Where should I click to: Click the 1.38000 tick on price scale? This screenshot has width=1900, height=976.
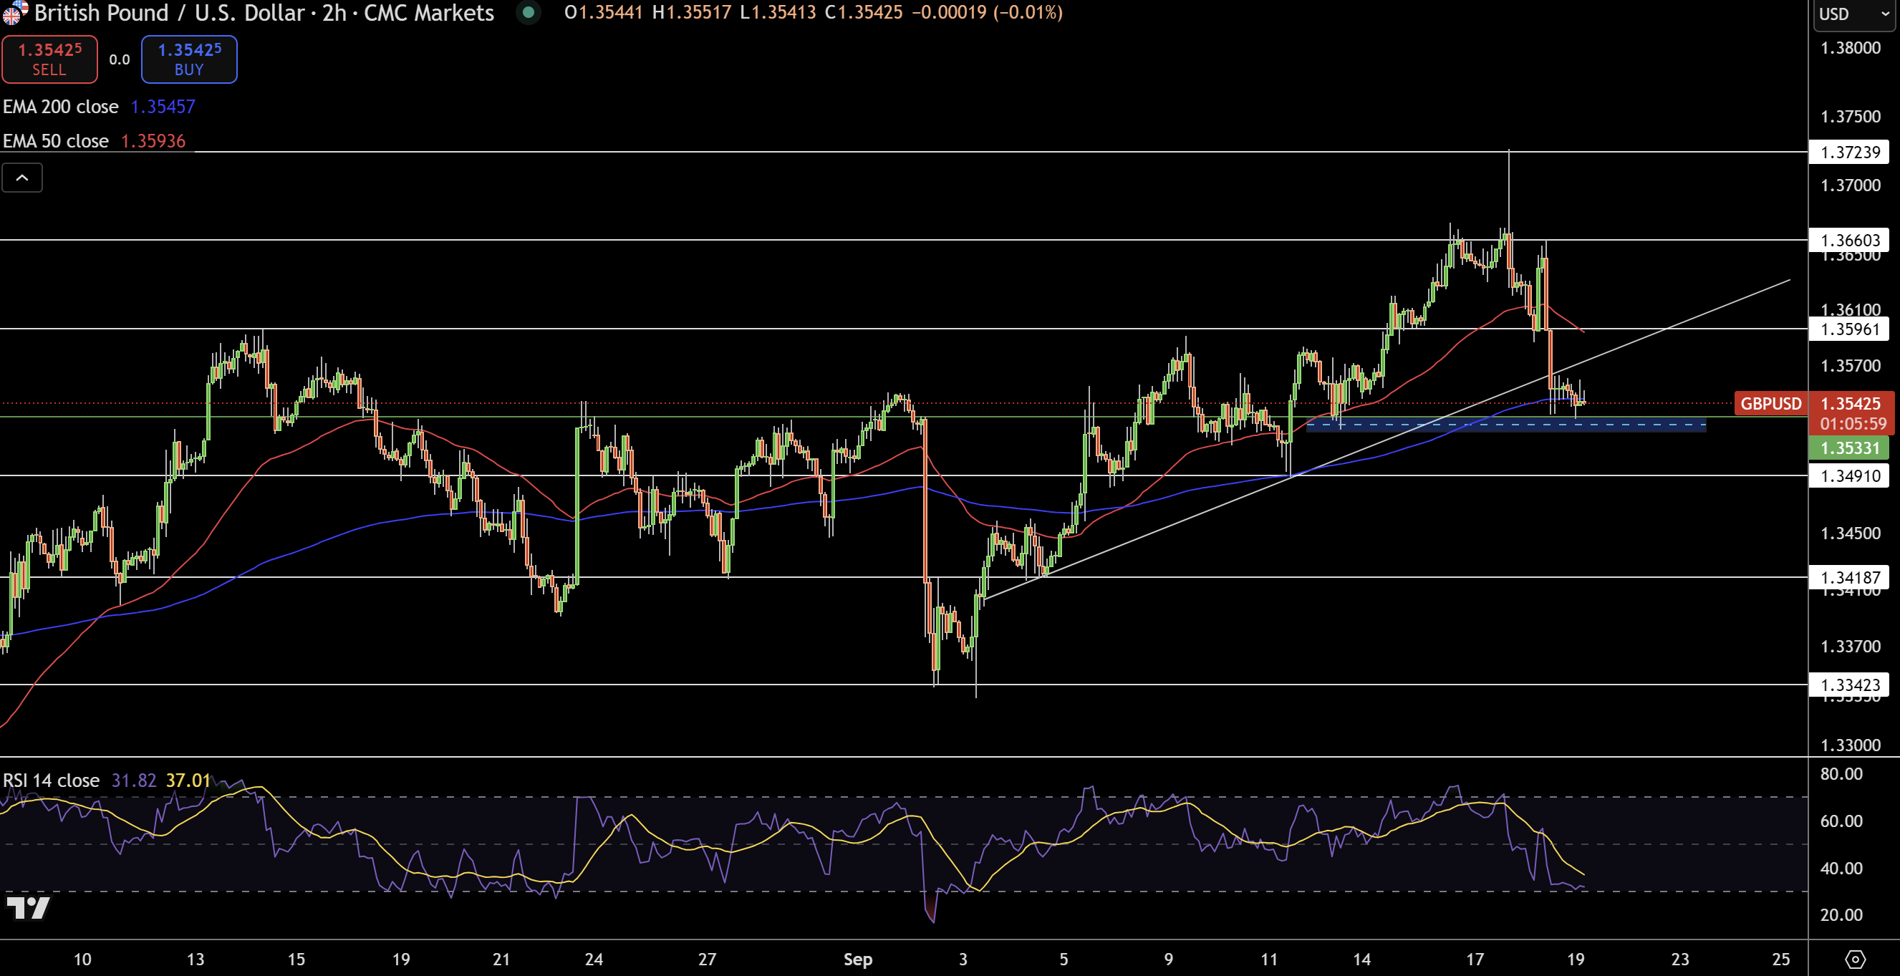(1851, 48)
